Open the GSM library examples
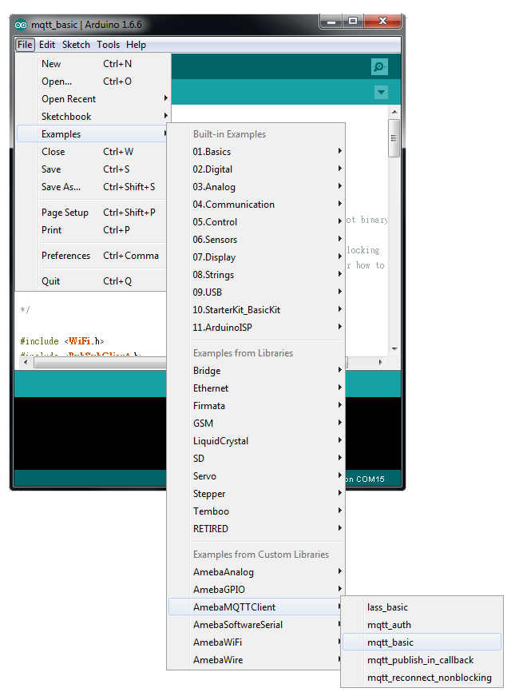Viewport: 515px width, 696px height. [x=256, y=424]
